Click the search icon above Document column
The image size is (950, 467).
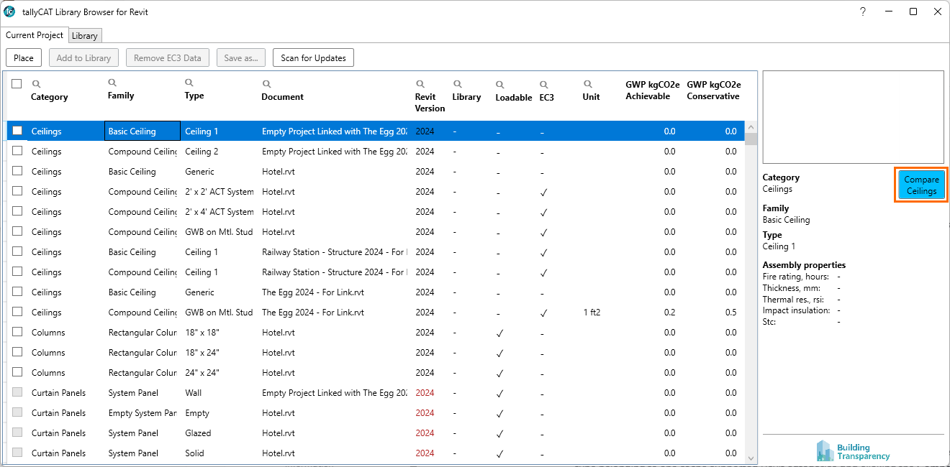click(266, 84)
